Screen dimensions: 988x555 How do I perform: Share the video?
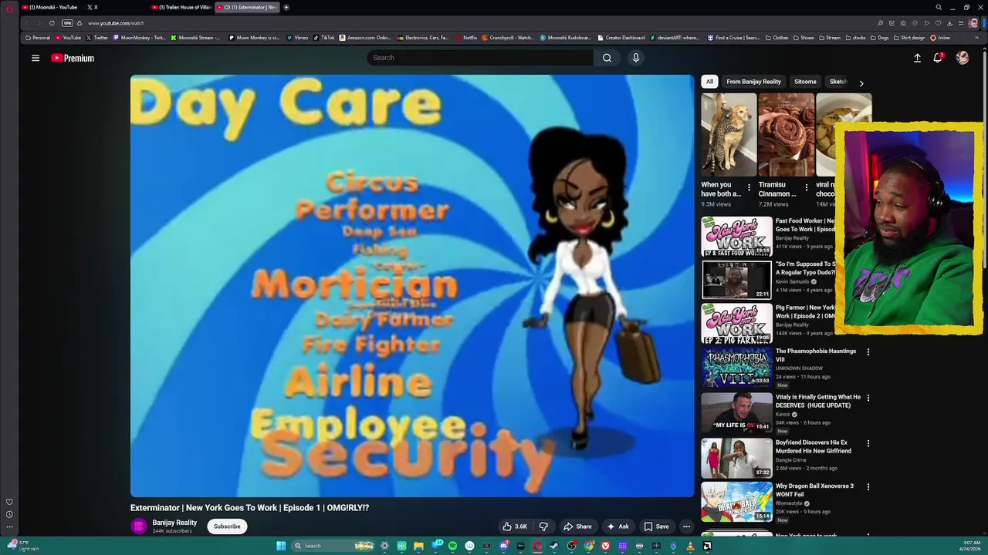click(577, 526)
